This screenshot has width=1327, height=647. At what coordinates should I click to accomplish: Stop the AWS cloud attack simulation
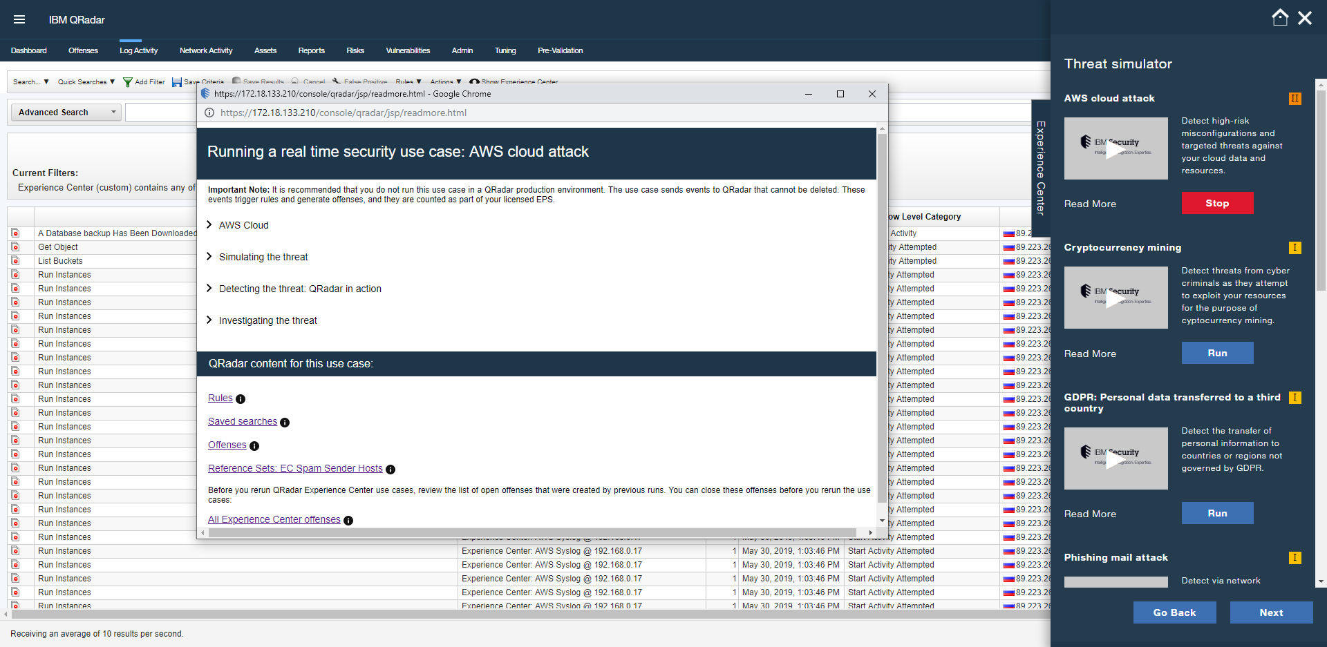(1217, 203)
